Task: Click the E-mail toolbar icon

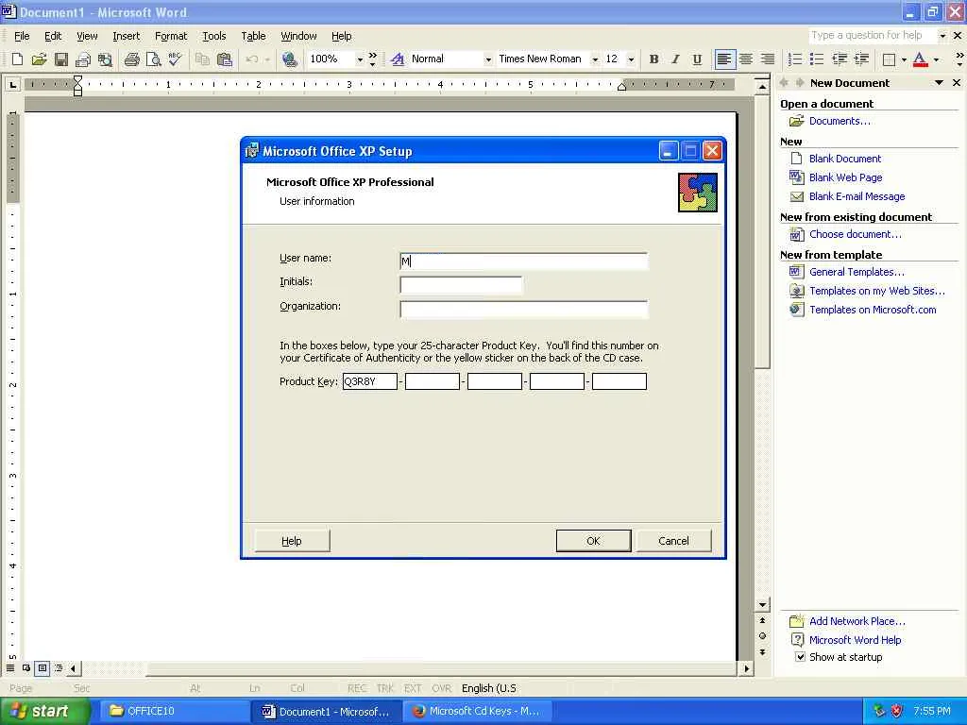Action: (83, 59)
